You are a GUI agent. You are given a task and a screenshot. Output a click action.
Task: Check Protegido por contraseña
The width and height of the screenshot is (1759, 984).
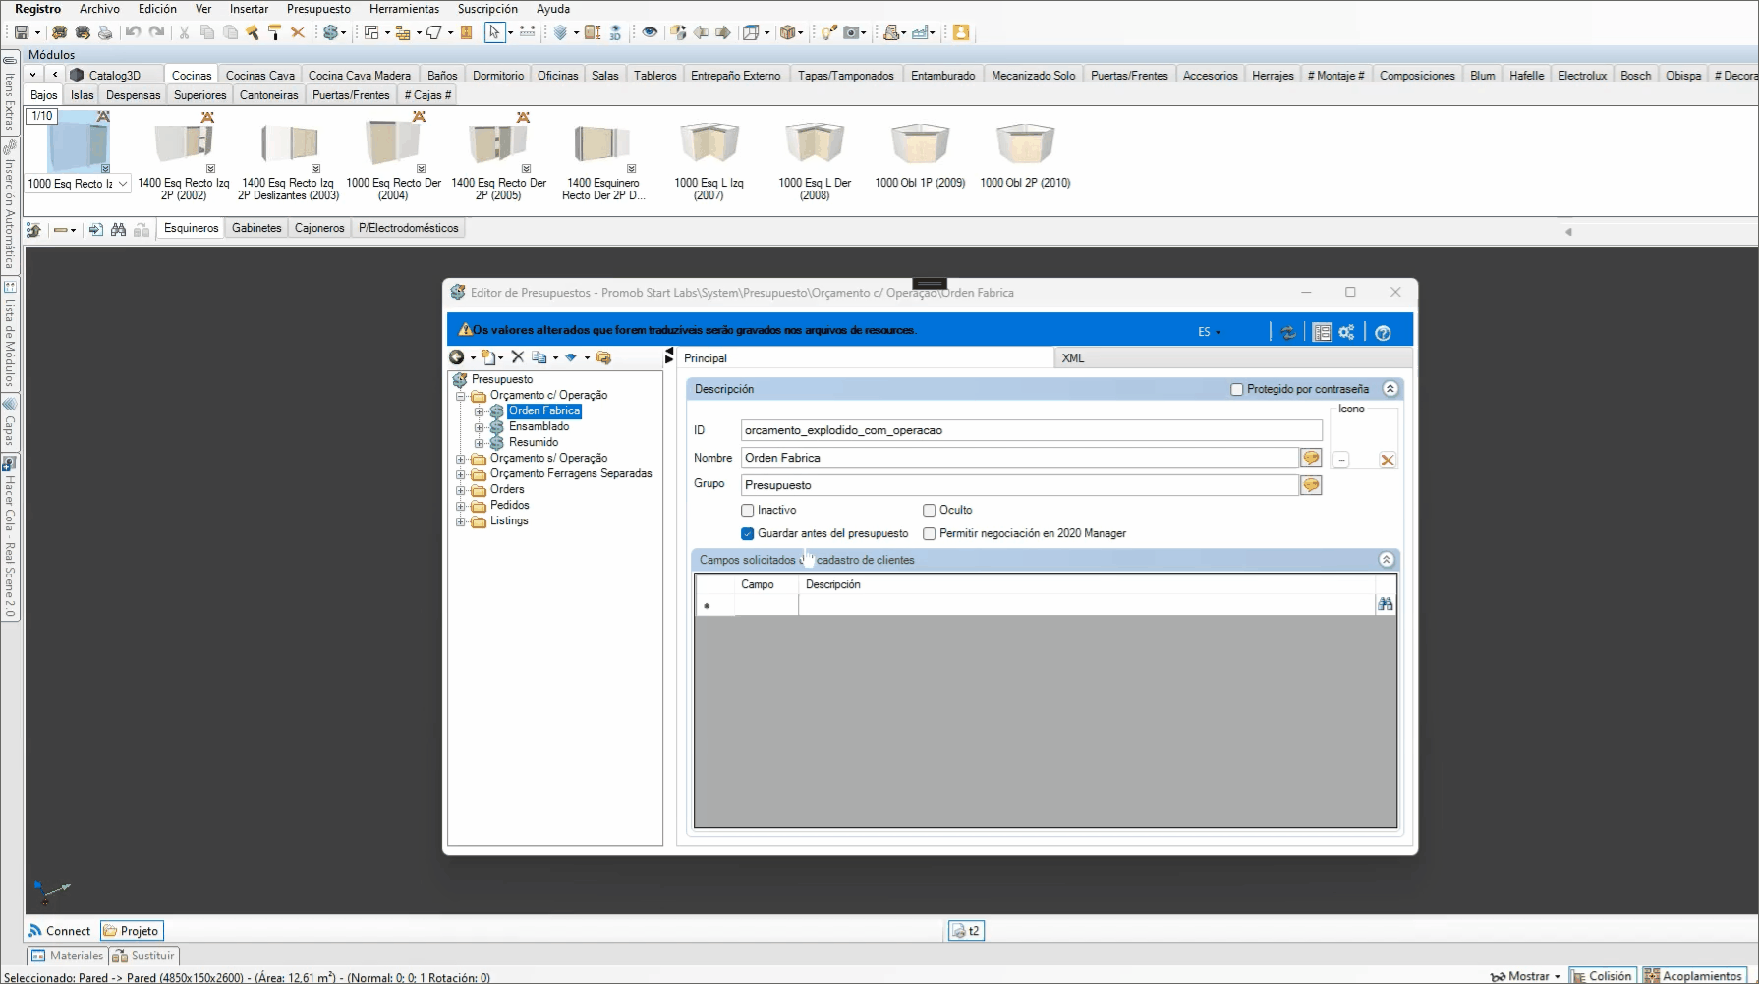pyautogui.click(x=1237, y=389)
